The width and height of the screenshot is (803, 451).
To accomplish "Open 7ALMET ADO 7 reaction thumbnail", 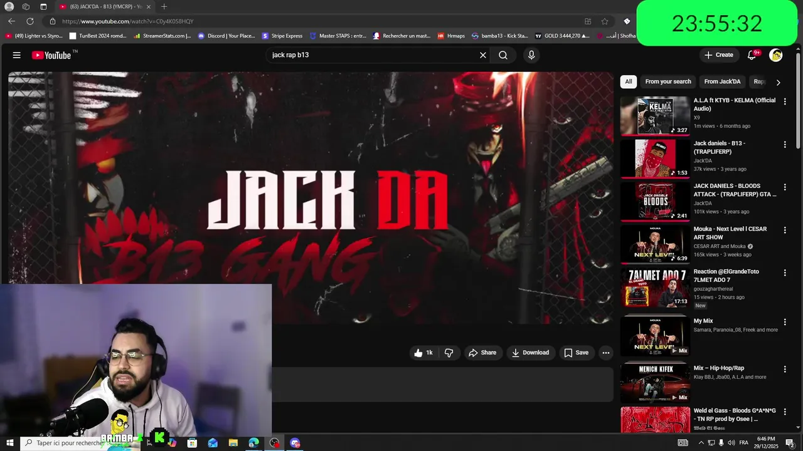I will 655,287.
